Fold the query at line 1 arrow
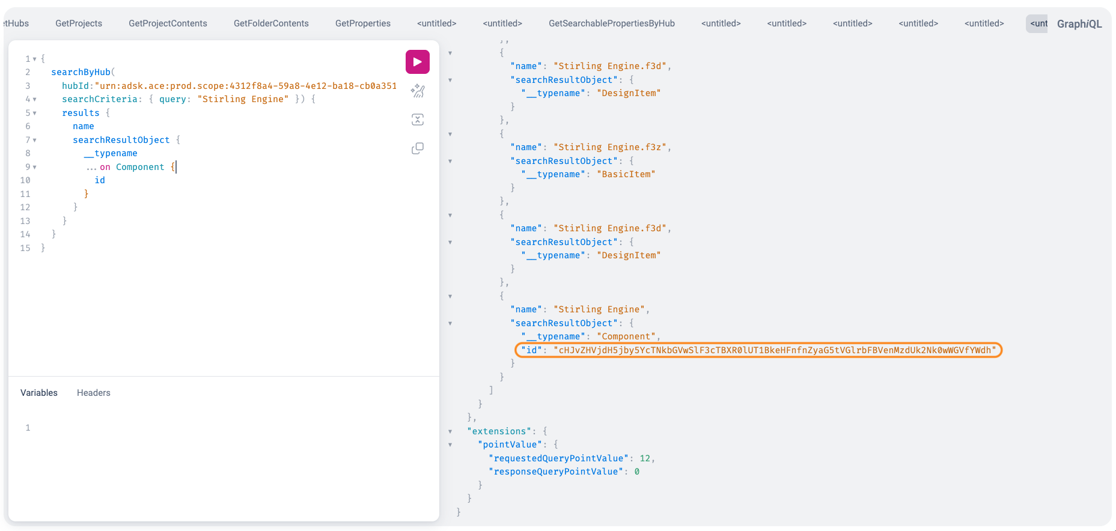The width and height of the screenshot is (1116, 531). 35,59
